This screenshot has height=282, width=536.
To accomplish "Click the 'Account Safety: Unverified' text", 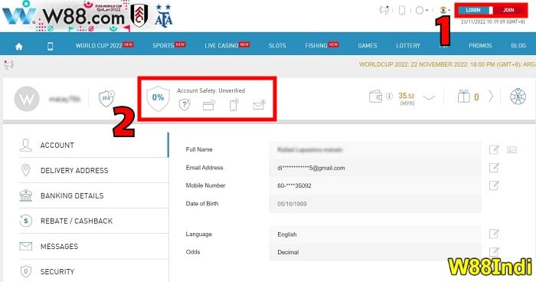I will click(x=211, y=90).
